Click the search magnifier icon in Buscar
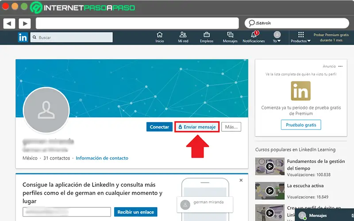Image resolution: width=354 pixels, height=221 pixels. pos(35,38)
